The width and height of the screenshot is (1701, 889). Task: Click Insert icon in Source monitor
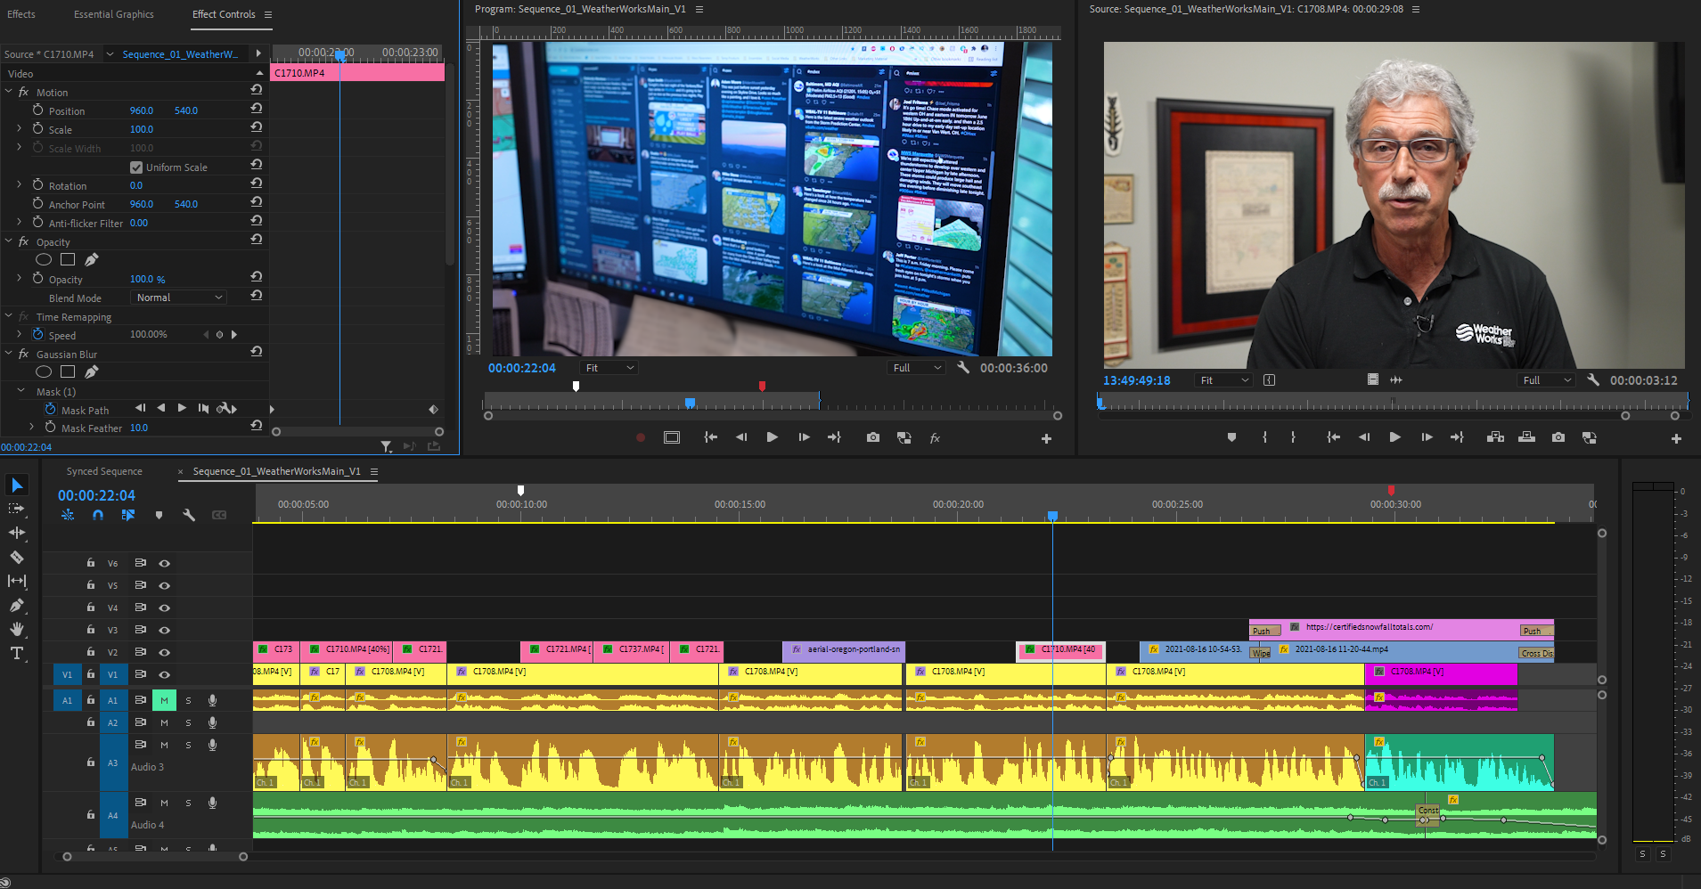point(1496,437)
